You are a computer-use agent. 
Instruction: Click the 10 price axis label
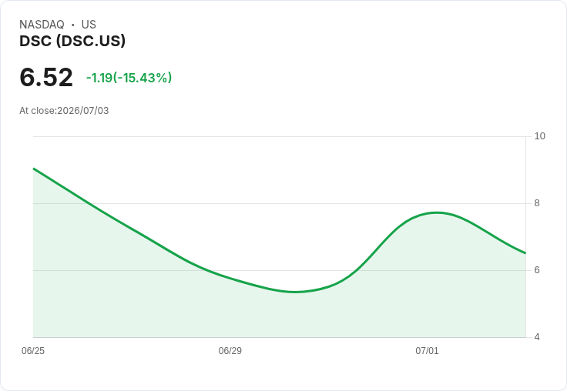[539, 136]
